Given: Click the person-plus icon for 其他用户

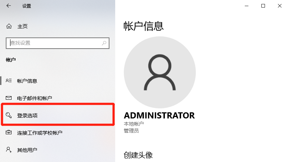Looking at the screenshot, I should coord(9,149).
